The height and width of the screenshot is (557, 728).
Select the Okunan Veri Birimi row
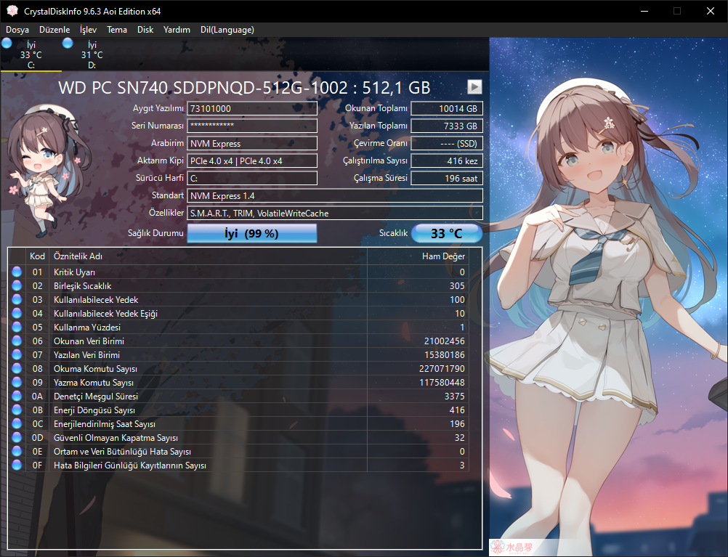[x=238, y=341]
